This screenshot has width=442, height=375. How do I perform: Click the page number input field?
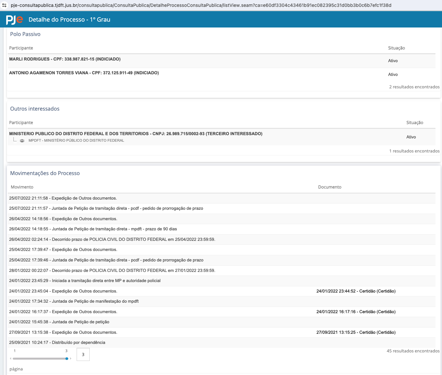tap(83, 354)
